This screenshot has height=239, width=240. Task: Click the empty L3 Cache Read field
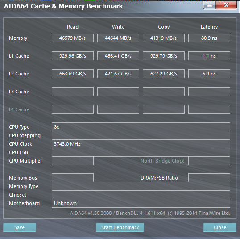(x=73, y=92)
